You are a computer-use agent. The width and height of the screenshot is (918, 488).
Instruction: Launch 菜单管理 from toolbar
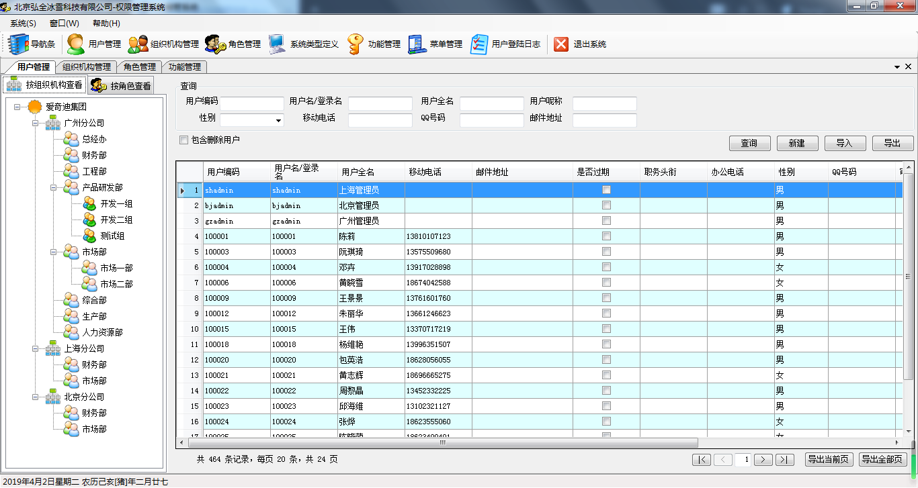coord(417,44)
